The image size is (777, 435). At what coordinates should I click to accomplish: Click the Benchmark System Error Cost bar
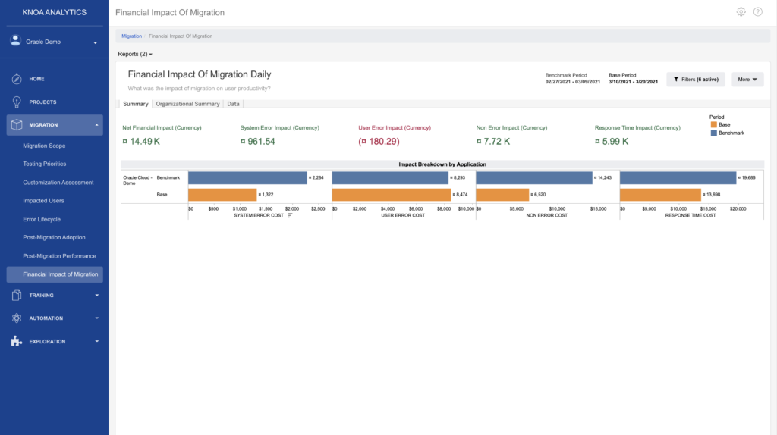click(x=248, y=177)
